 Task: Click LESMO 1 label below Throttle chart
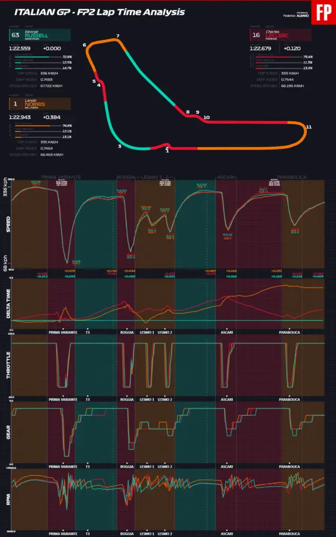click(147, 399)
